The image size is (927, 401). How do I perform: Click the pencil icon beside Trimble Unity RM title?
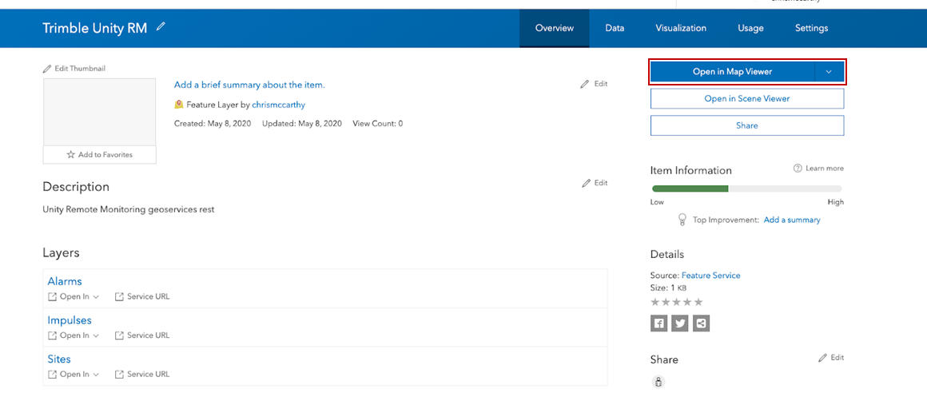point(161,27)
